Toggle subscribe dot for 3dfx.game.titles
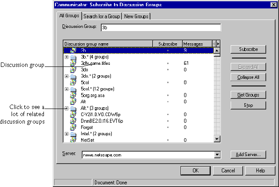Image resolution: width=279 pixels, height=187 pixels. click(168, 63)
